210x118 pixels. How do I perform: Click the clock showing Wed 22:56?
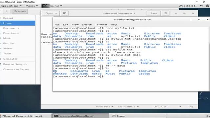click(x=187, y=6)
